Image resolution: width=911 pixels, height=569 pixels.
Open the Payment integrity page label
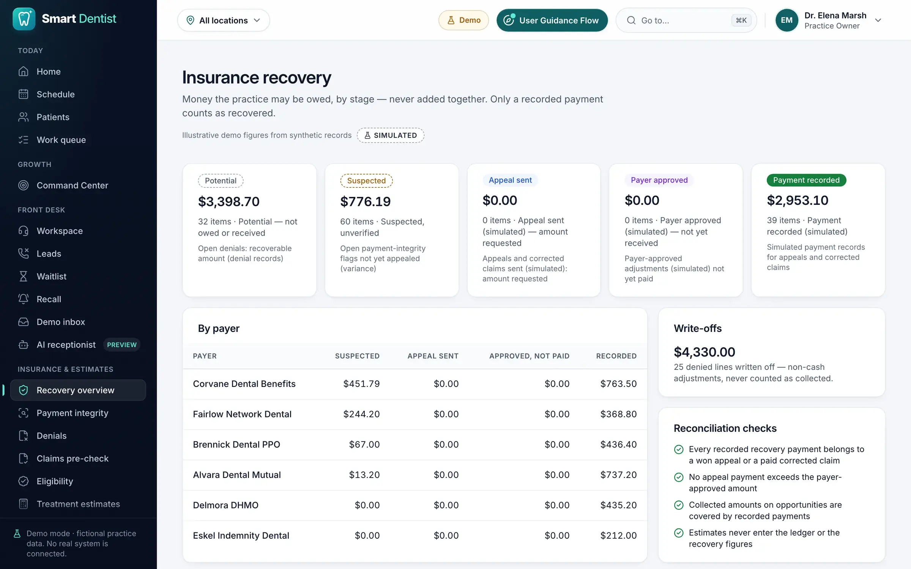(x=73, y=413)
